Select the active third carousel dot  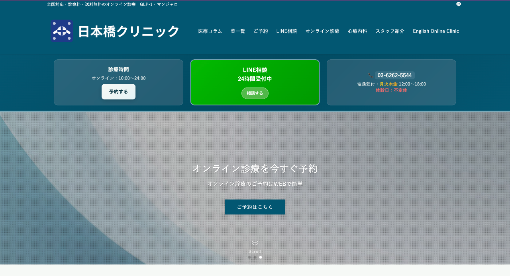pos(260,257)
